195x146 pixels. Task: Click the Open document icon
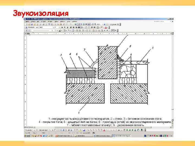(29, 24)
